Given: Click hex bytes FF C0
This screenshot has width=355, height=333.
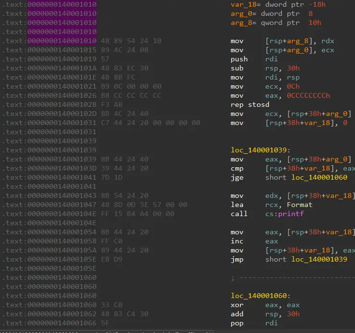Looking at the screenshot, I should pyautogui.click(x=111, y=241).
